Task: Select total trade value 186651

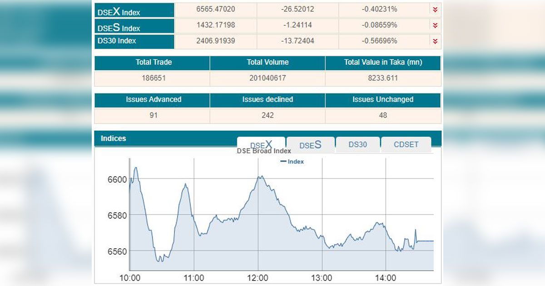Action: coord(154,78)
